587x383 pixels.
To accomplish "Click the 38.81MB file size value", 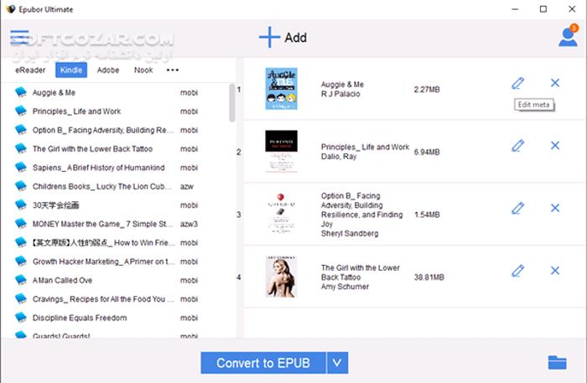I will click(429, 277).
